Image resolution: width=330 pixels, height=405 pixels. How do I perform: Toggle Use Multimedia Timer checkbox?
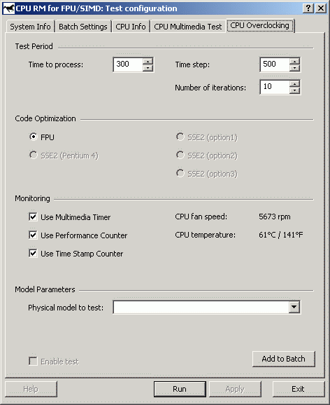click(x=33, y=217)
